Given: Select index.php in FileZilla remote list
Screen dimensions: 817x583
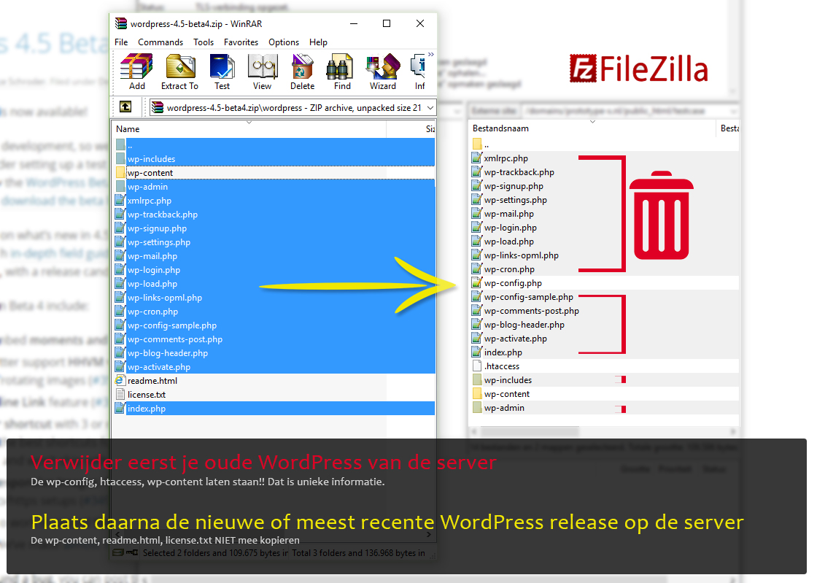Looking at the screenshot, I should (604, 352).
